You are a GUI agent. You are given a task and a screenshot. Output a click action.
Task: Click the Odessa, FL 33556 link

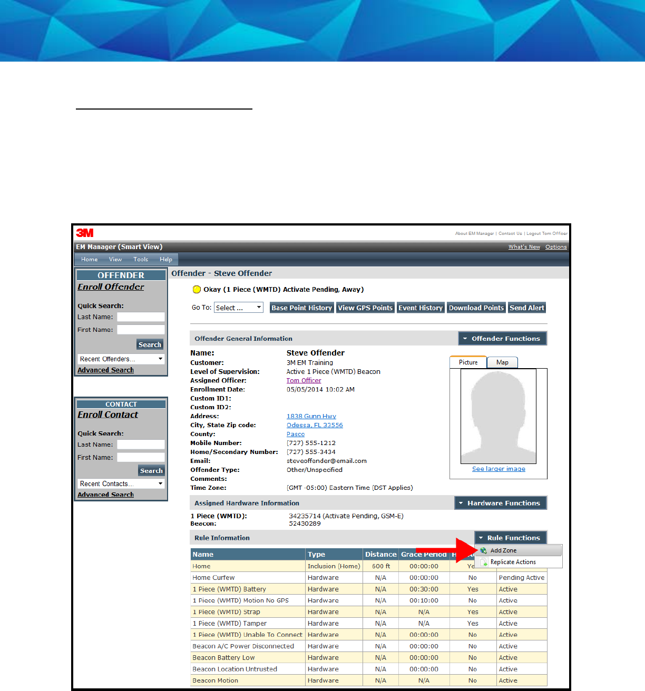tap(315, 425)
